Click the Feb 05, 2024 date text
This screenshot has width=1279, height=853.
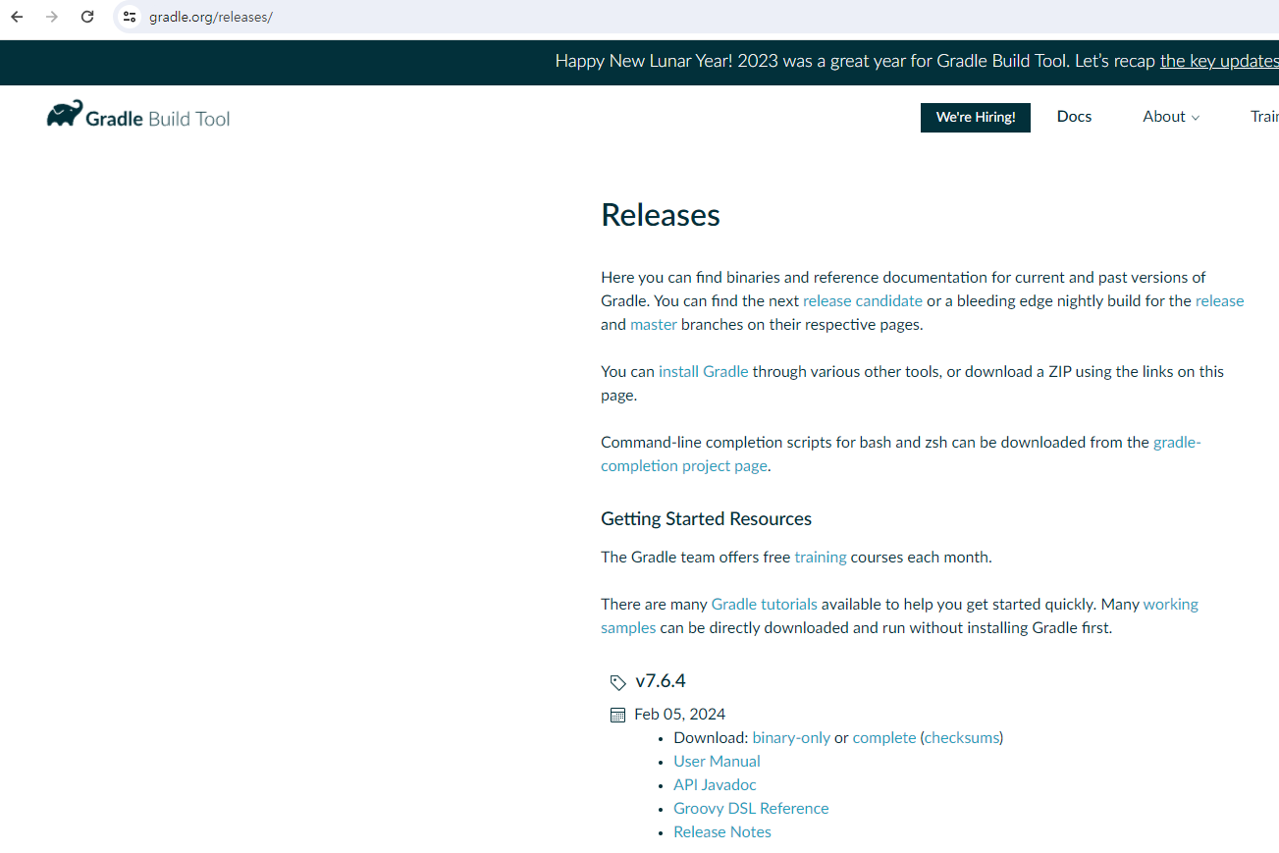(680, 714)
